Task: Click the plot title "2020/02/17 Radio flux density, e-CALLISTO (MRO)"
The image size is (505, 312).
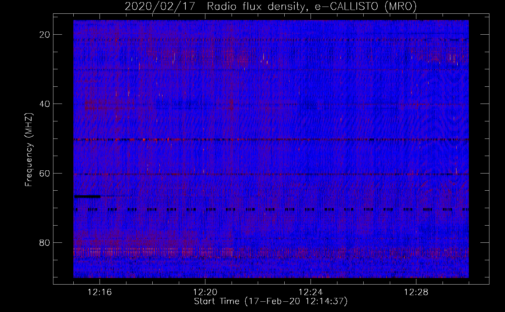Action: (271, 6)
